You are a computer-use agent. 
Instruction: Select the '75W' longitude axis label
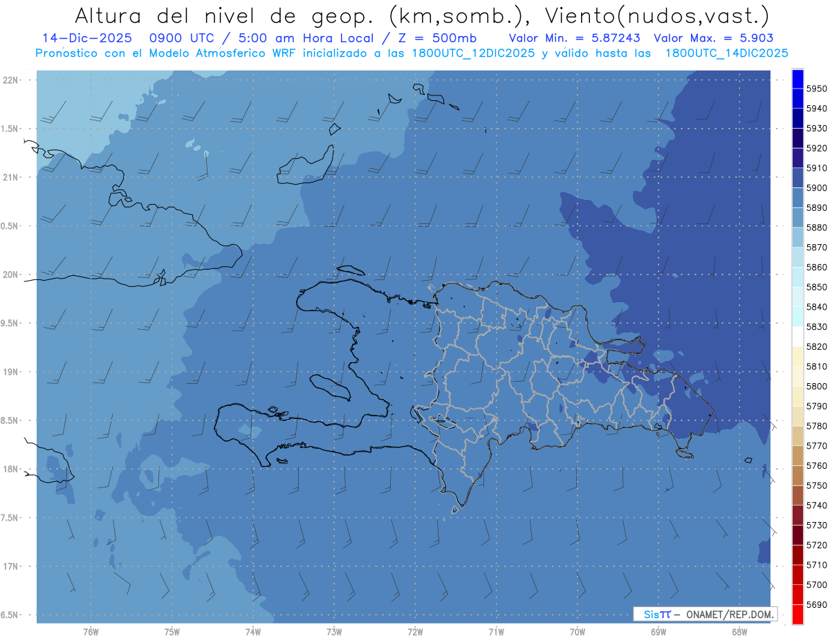click(172, 632)
